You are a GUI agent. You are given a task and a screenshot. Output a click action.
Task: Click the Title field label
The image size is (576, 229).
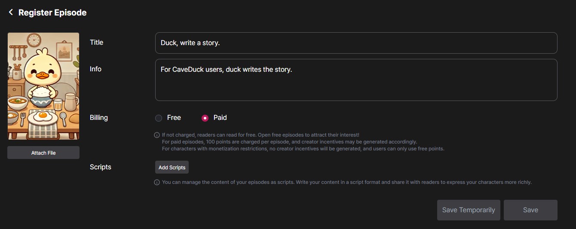96,42
